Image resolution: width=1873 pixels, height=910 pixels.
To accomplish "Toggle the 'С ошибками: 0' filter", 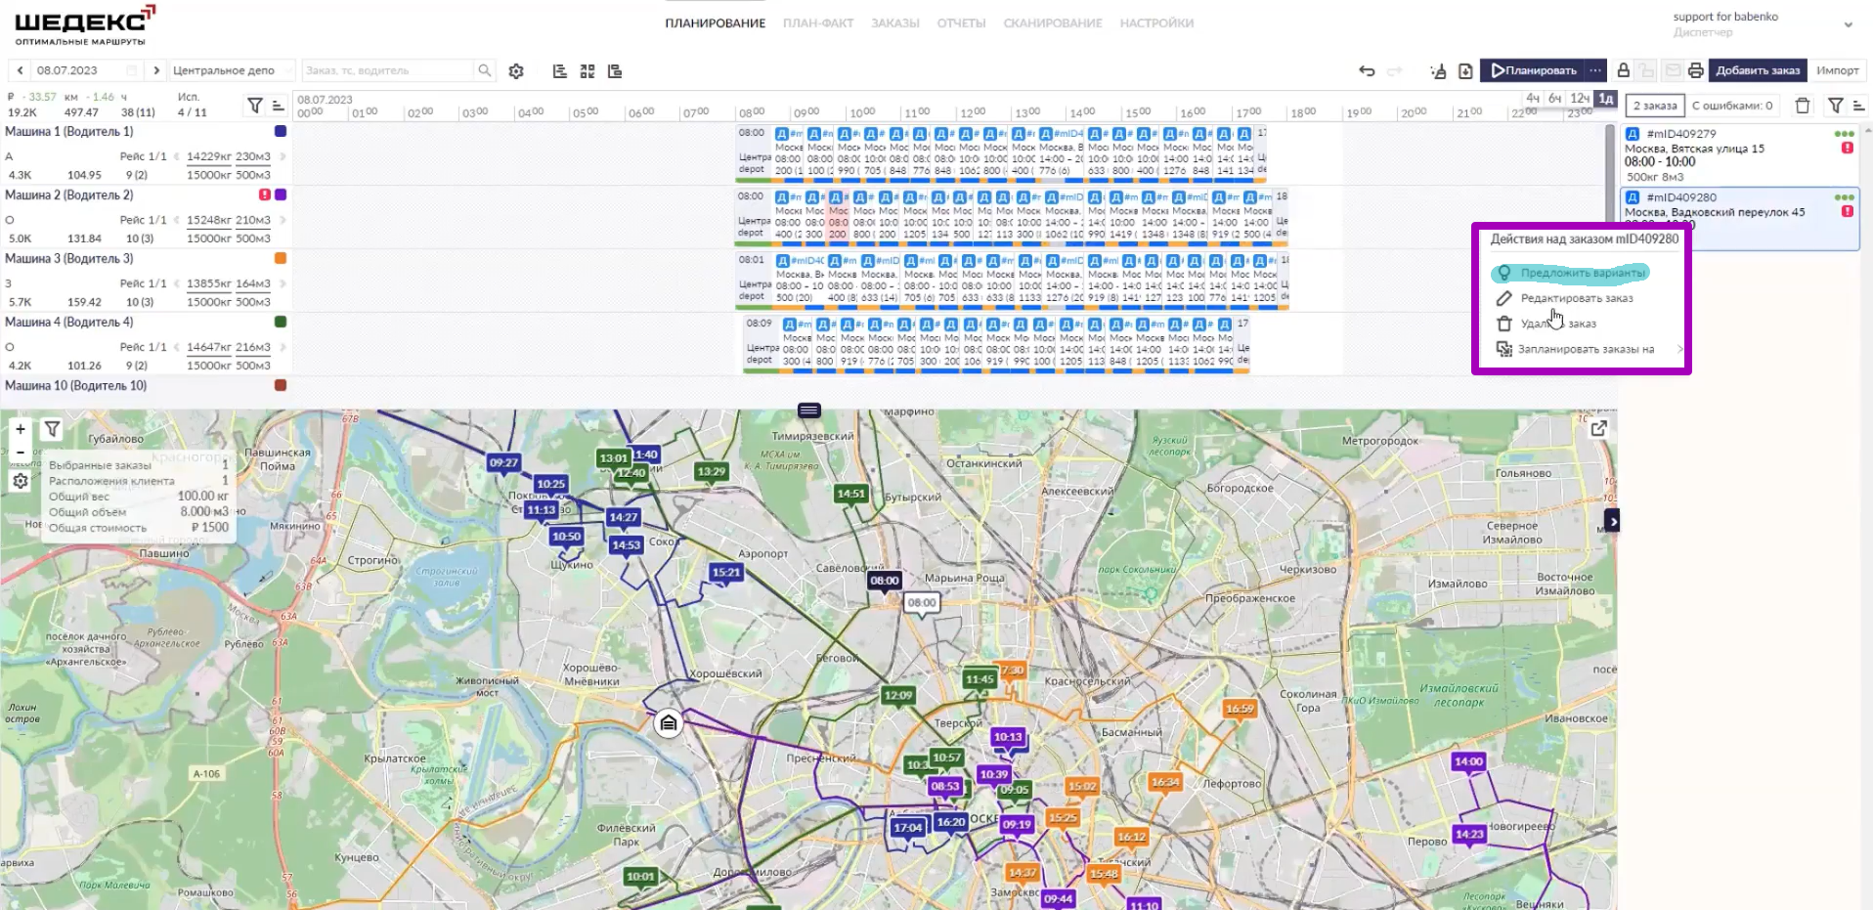I will 1731,106.
